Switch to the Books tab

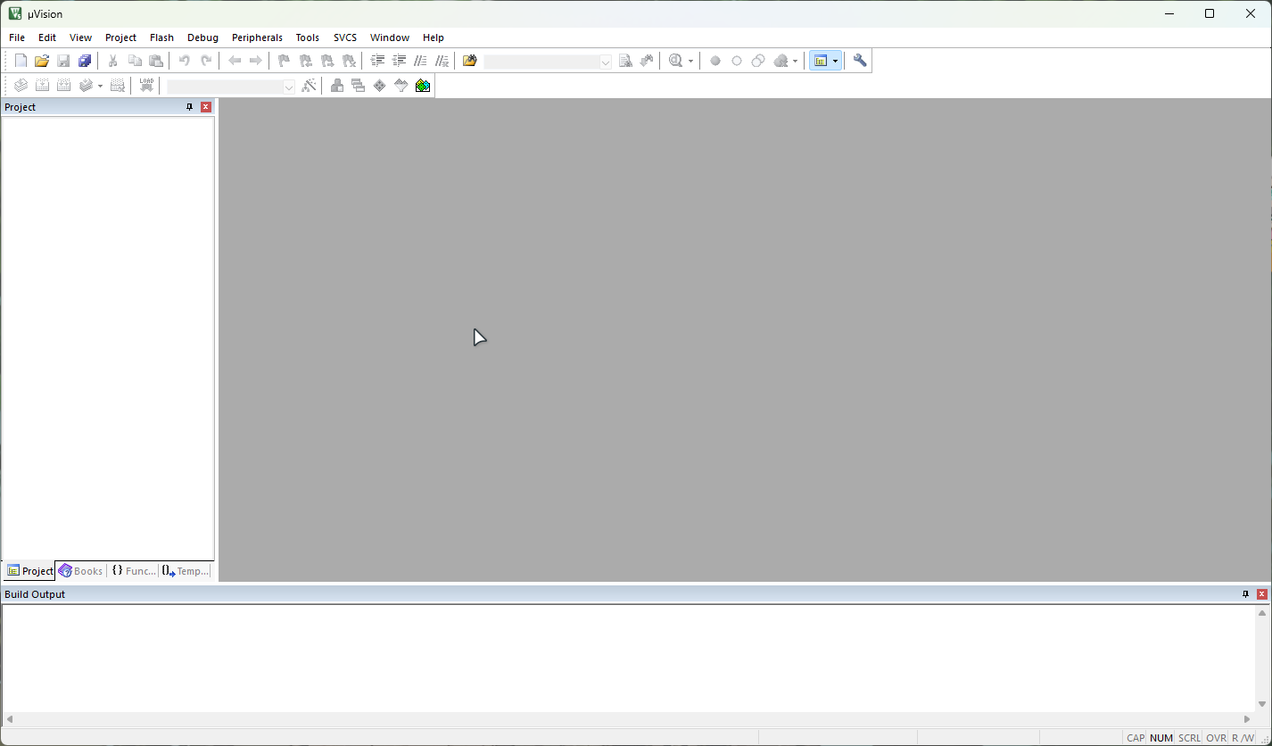[81, 571]
